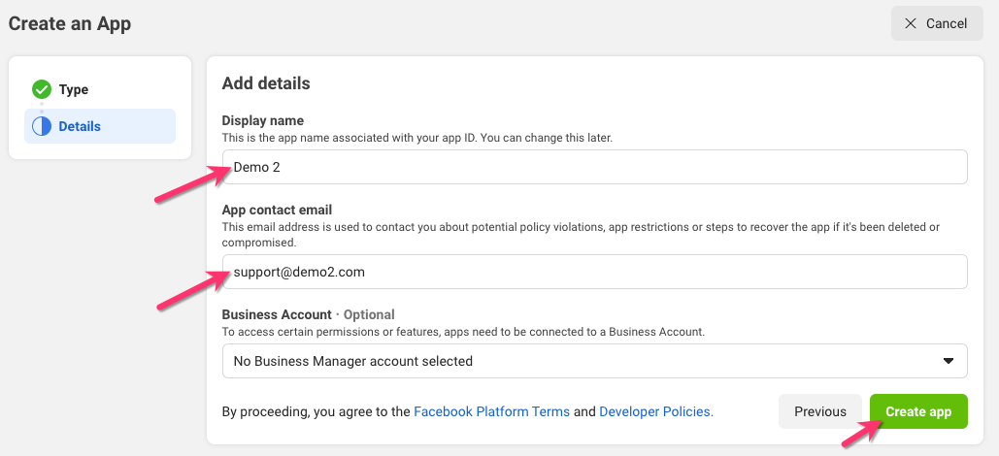Click the Add details section heading

coord(266,83)
